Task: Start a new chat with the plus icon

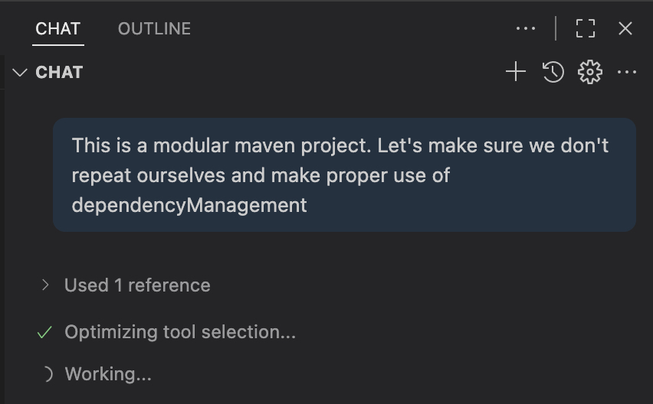Action: click(x=516, y=73)
